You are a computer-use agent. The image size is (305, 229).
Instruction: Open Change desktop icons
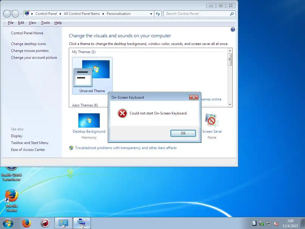tap(28, 44)
